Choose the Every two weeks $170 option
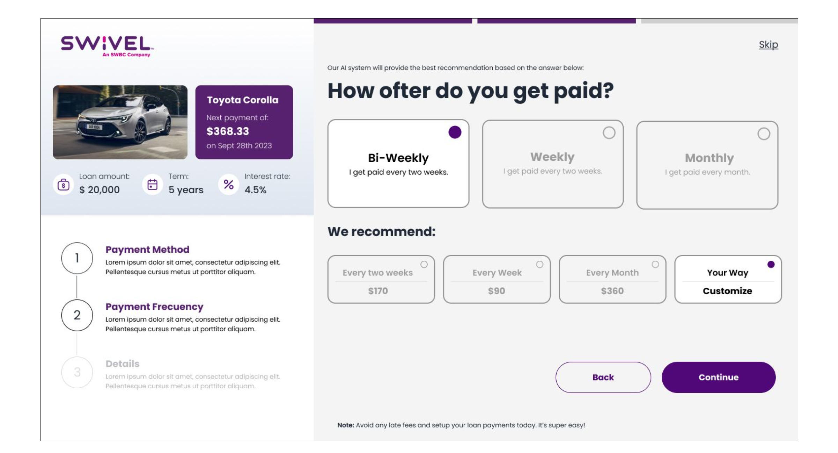Viewport: 838px width, 453px height. point(381,279)
